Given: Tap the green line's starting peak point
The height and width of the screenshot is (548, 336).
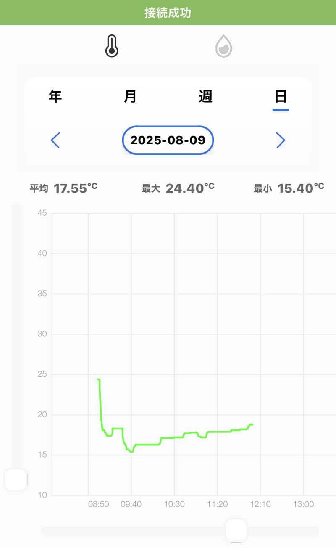Looking at the screenshot, I should click(98, 379).
